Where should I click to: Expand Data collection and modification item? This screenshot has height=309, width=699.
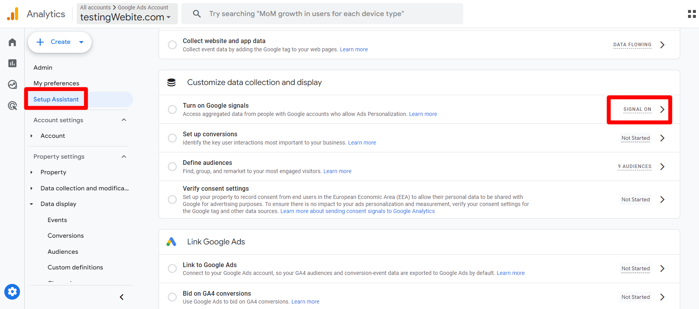[x=31, y=188]
